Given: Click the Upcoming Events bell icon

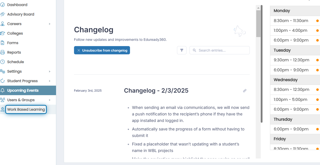Looking at the screenshot, I should (x=2, y=90).
